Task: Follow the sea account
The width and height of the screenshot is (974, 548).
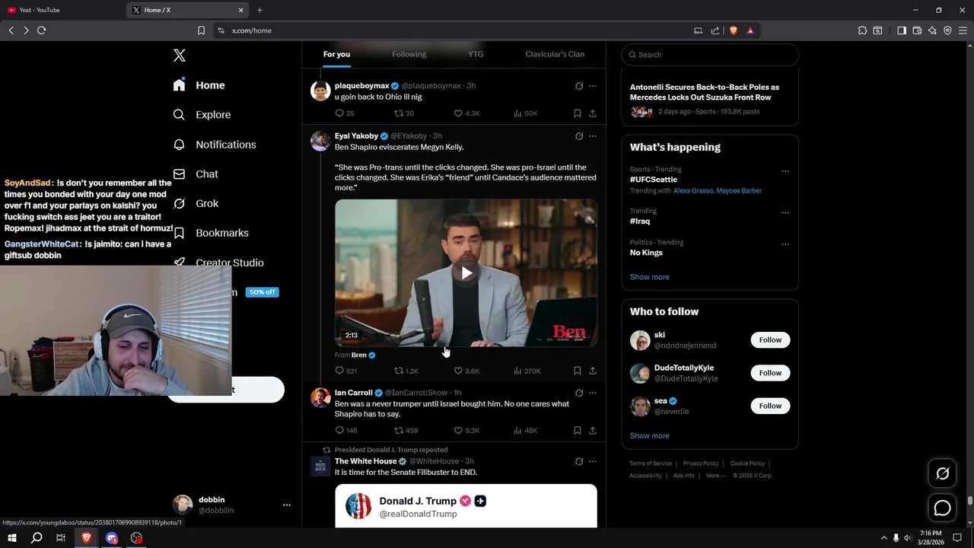Action: (x=770, y=406)
